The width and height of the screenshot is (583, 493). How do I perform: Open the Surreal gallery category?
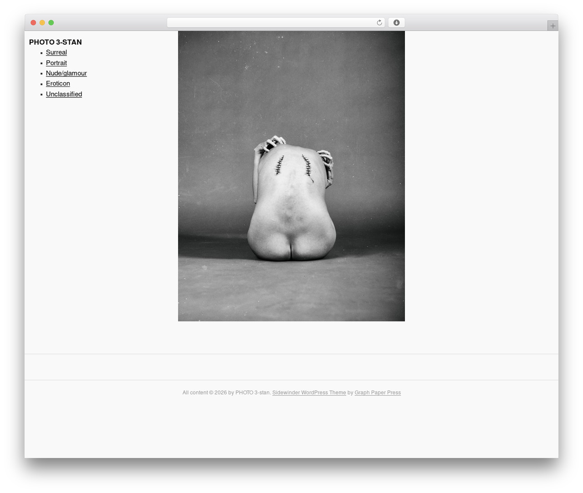click(56, 52)
